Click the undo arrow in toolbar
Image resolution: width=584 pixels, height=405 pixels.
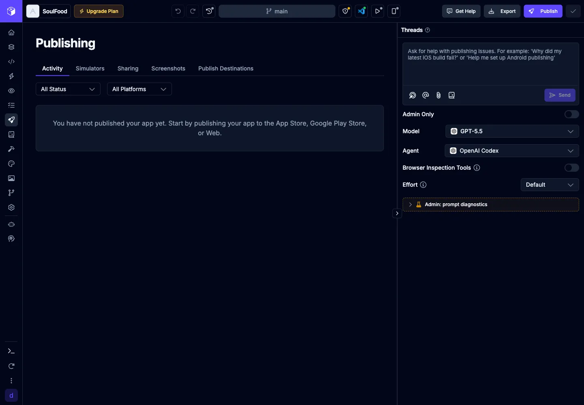178,11
